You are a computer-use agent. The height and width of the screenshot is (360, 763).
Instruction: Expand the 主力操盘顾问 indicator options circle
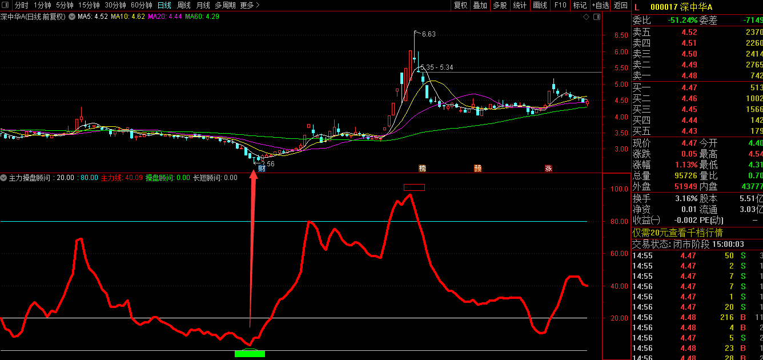[x=4, y=178]
